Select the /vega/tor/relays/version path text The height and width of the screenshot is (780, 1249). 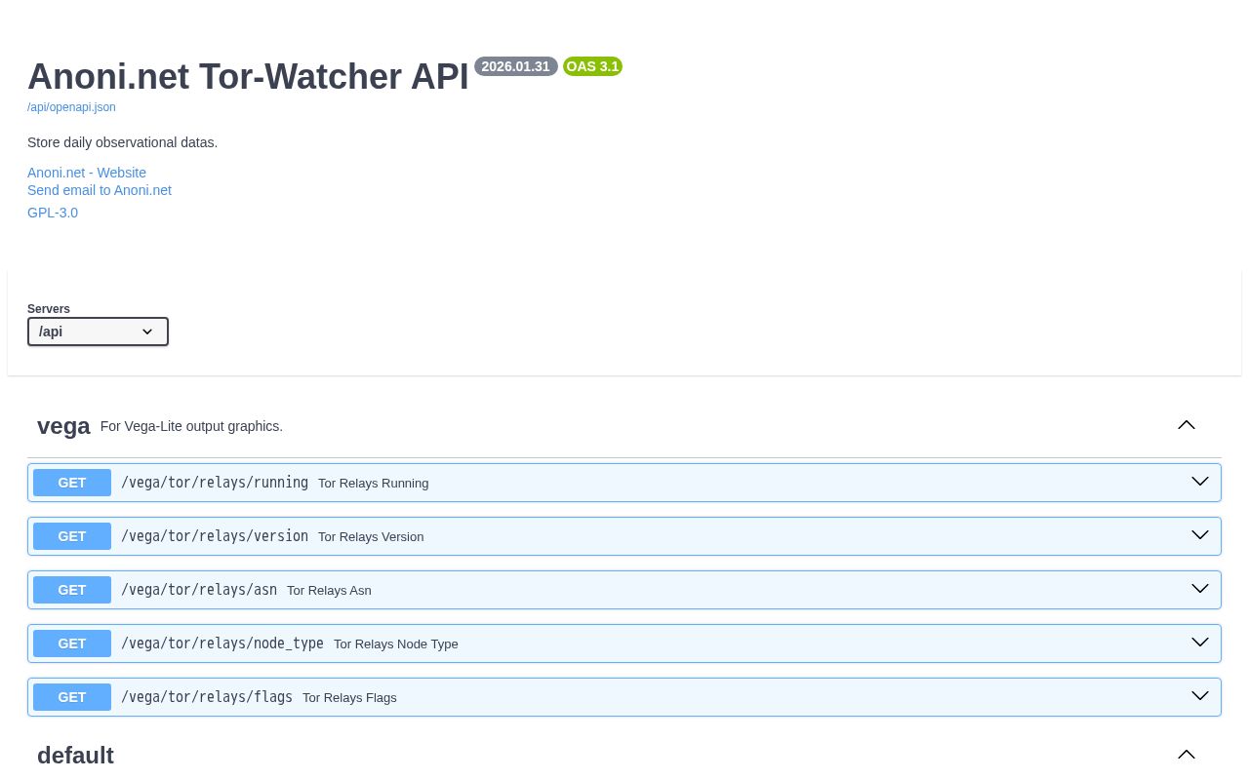[x=215, y=536]
